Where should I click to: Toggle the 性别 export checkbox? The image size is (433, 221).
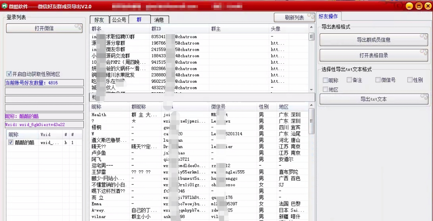pyautogui.click(x=410, y=80)
